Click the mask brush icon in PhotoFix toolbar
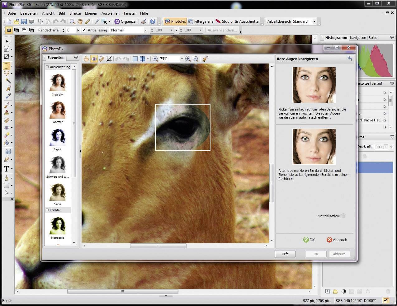The image size is (397, 306). coord(205,59)
